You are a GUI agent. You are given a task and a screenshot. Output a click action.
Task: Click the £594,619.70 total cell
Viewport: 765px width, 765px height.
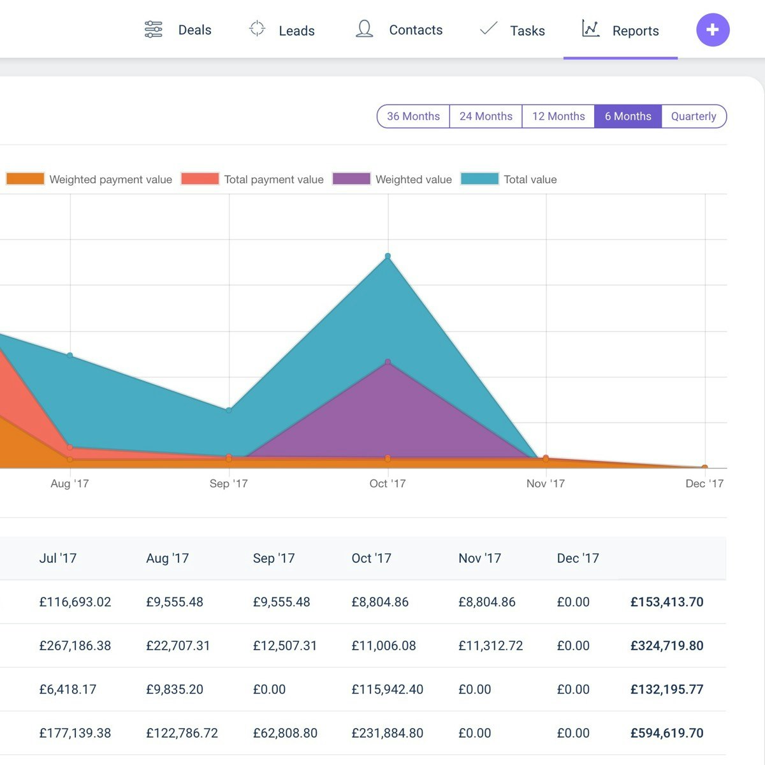pos(667,733)
